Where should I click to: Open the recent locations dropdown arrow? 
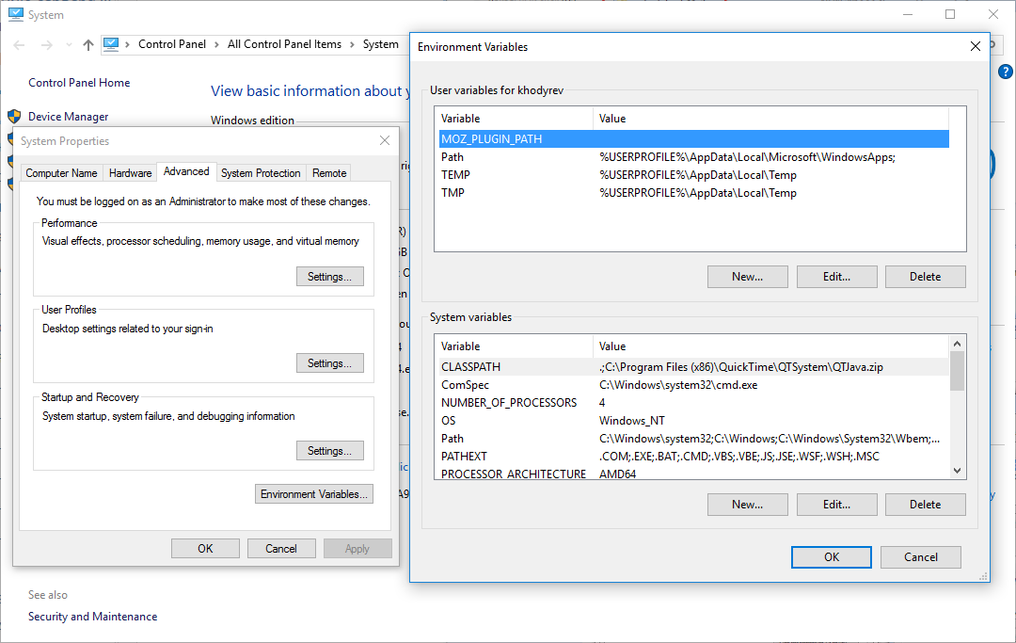(68, 45)
